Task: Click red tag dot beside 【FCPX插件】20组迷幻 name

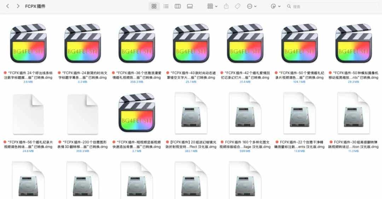Action: click(167, 142)
